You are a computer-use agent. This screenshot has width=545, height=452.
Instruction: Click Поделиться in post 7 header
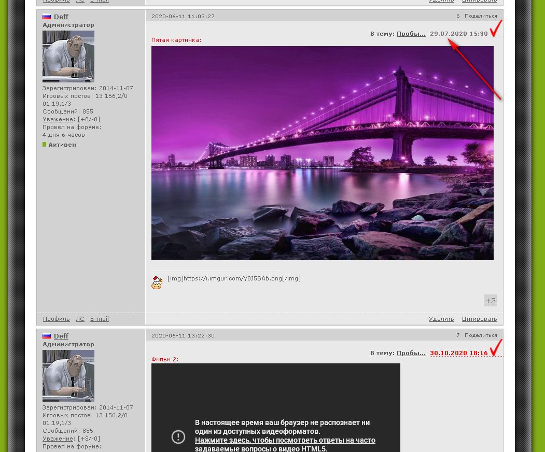(x=481, y=335)
